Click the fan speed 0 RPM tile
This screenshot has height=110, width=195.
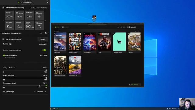click(19, 25)
